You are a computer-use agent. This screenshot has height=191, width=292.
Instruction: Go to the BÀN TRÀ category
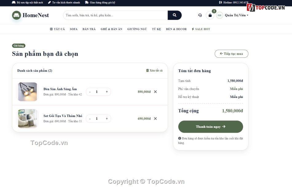pyautogui.click(x=89, y=29)
